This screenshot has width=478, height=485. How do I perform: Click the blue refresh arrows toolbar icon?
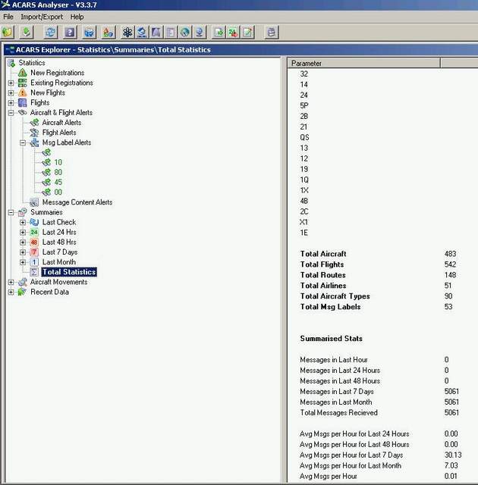[51, 32]
